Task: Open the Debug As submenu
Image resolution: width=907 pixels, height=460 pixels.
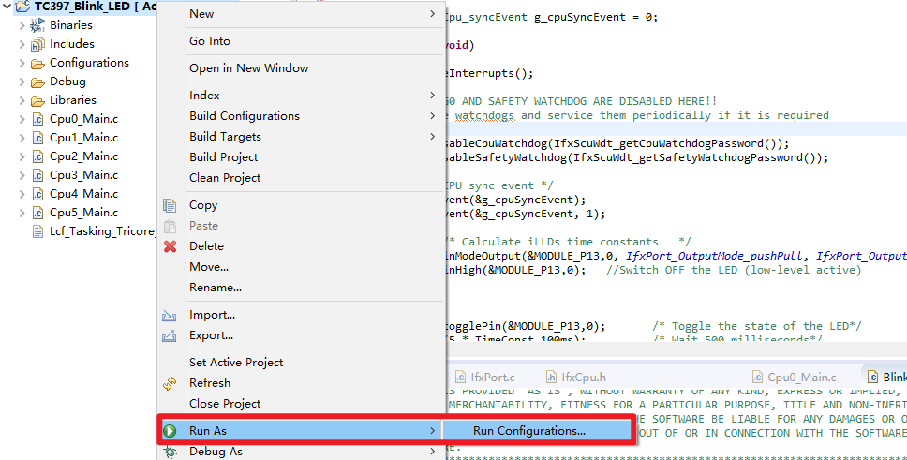Action: point(301,452)
